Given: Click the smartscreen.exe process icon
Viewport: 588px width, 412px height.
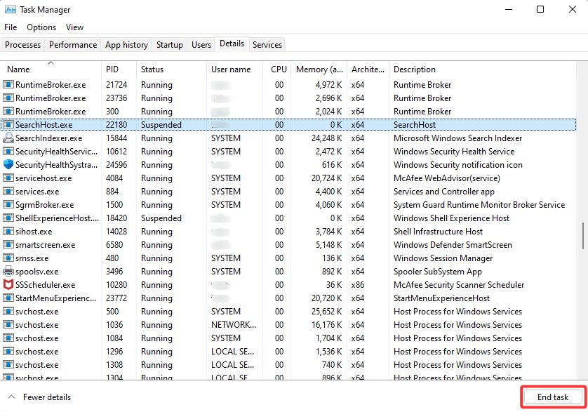Looking at the screenshot, I should click(8, 245).
